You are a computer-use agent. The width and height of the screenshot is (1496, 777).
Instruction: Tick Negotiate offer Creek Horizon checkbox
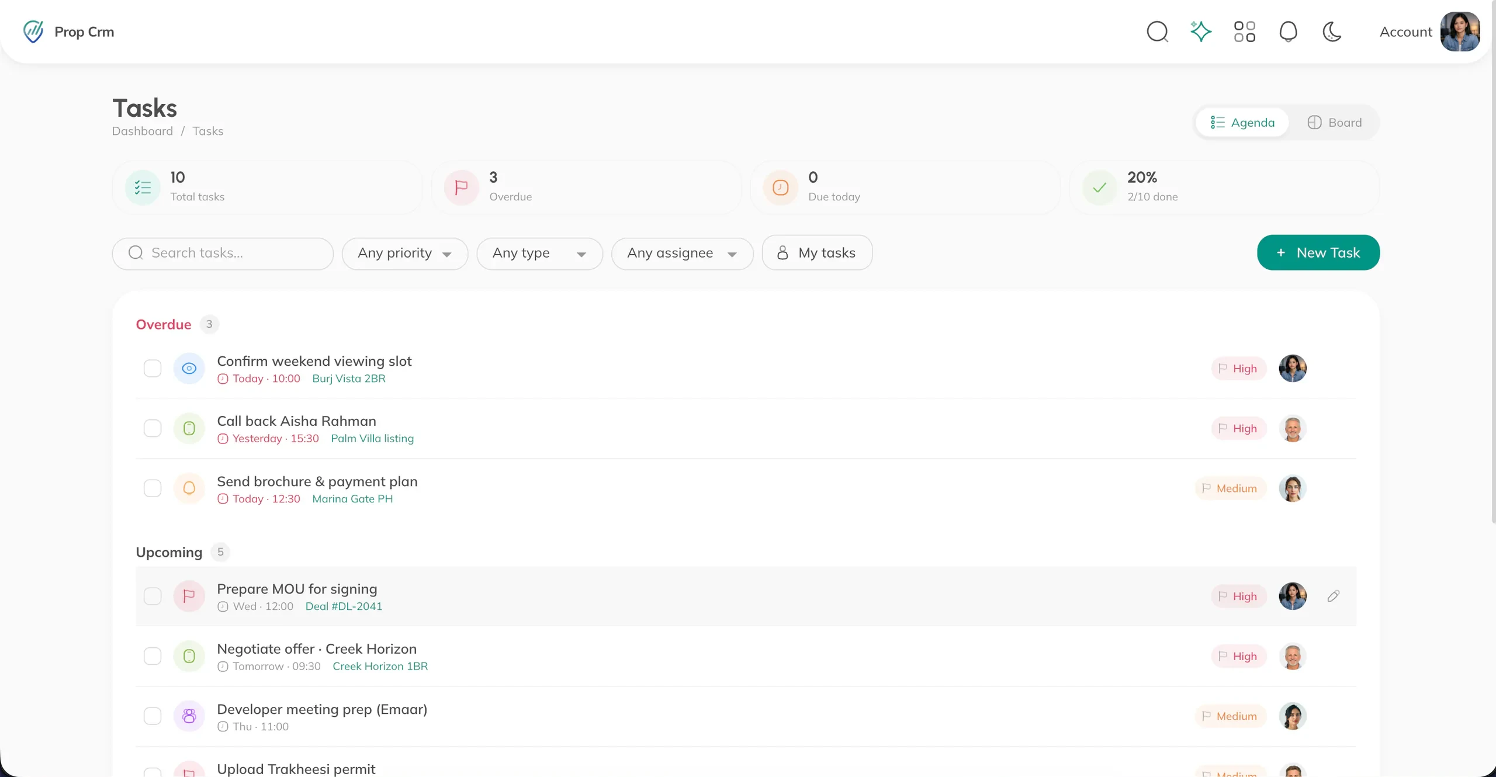(x=153, y=656)
